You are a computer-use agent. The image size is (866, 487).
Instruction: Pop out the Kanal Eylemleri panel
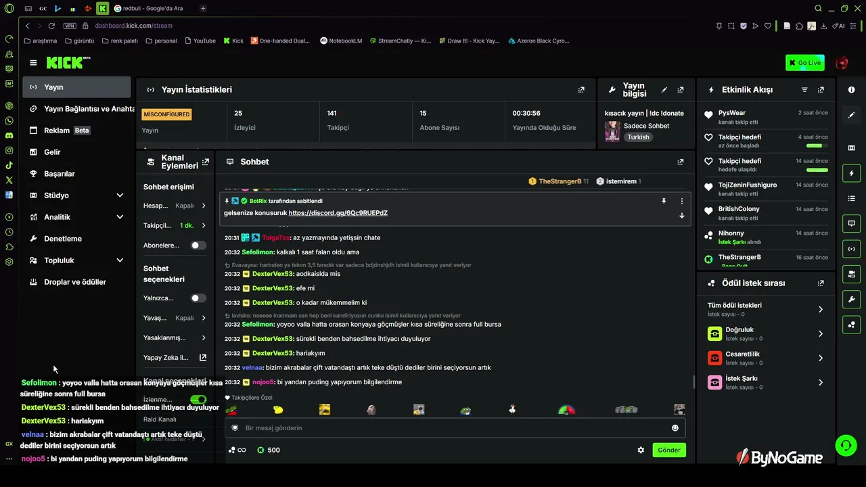[x=206, y=162]
